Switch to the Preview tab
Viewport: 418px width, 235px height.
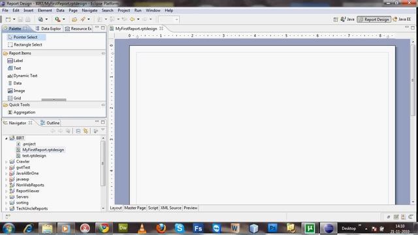coord(190,208)
